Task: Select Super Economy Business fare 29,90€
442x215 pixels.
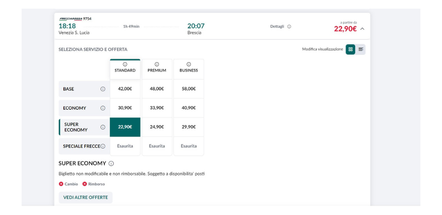Action: 189,127
